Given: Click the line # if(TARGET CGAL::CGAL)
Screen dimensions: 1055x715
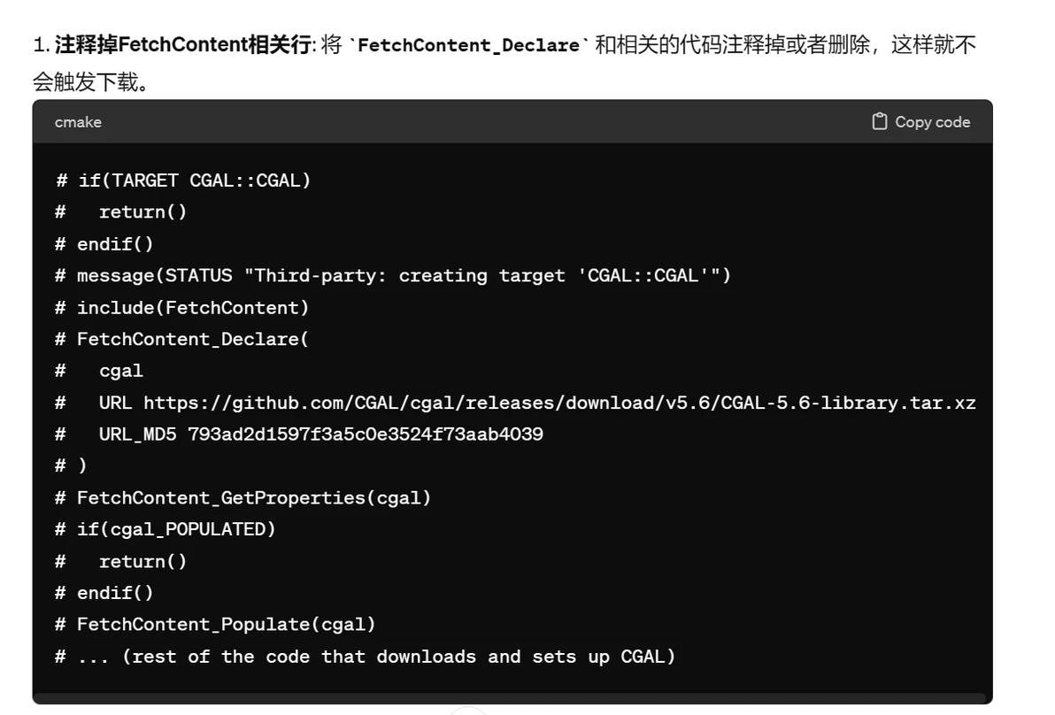Looking at the screenshot, I should point(183,181).
